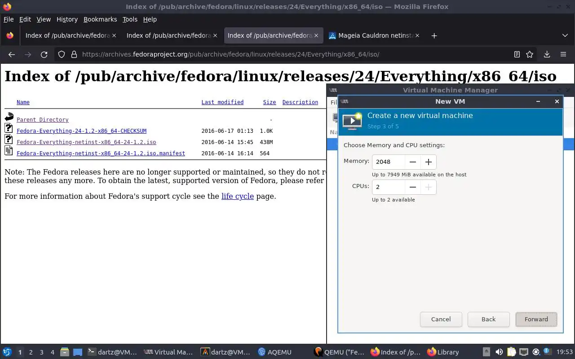Image resolution: width=575 pixels, height=359 pixels.
Task: Go back with Firefox back arrow
Action: tap(12, 54)
